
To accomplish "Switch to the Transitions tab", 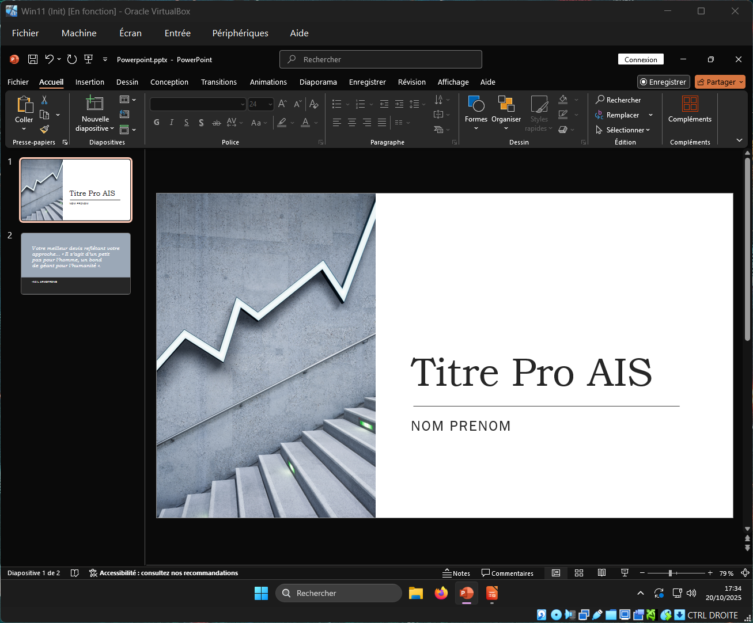I will (218, 82).
